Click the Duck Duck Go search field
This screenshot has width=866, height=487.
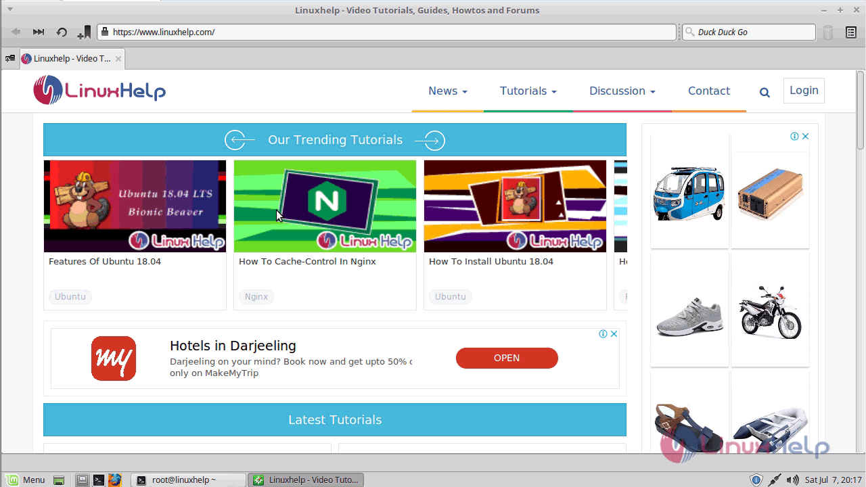748,32
